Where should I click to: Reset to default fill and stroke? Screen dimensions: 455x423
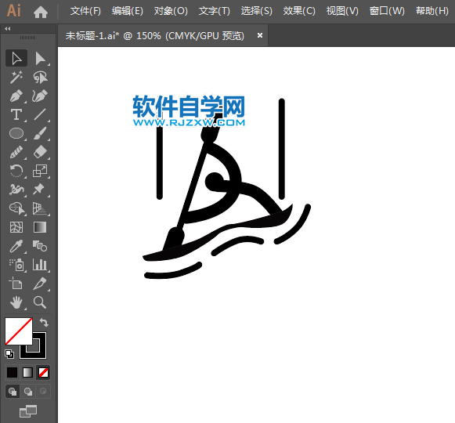(9, 354)
